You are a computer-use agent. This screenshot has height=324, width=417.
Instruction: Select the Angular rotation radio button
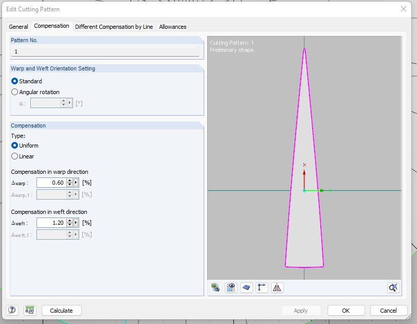14,92
